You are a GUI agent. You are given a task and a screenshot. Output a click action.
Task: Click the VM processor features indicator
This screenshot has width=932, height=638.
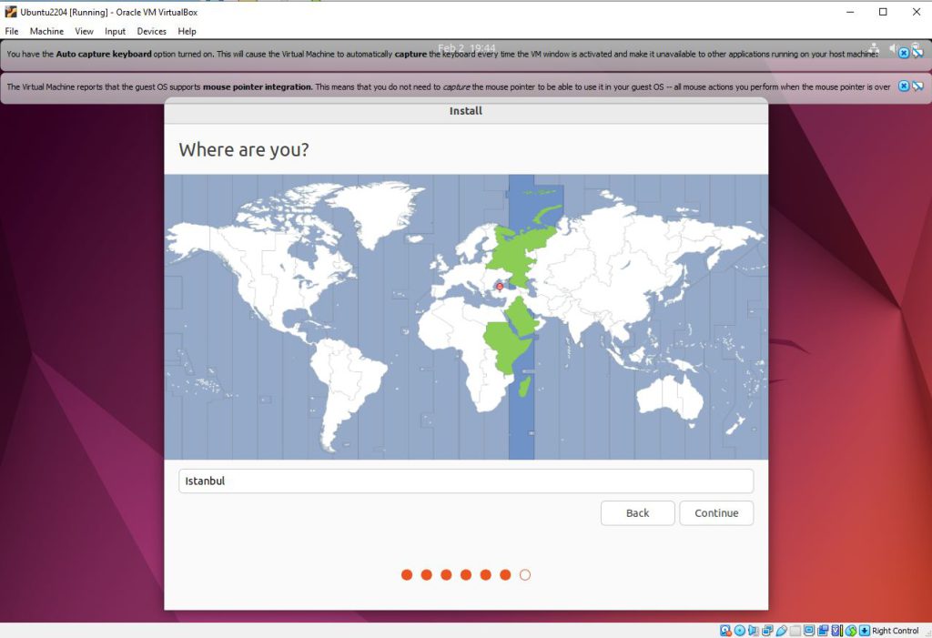(x=837, y=631)
